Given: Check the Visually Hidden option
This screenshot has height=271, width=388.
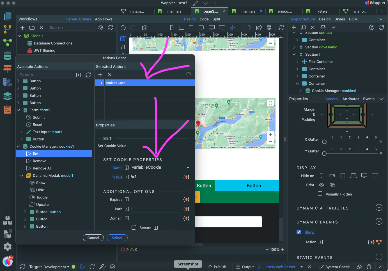Looking at the screenshot, I should 320,194.
